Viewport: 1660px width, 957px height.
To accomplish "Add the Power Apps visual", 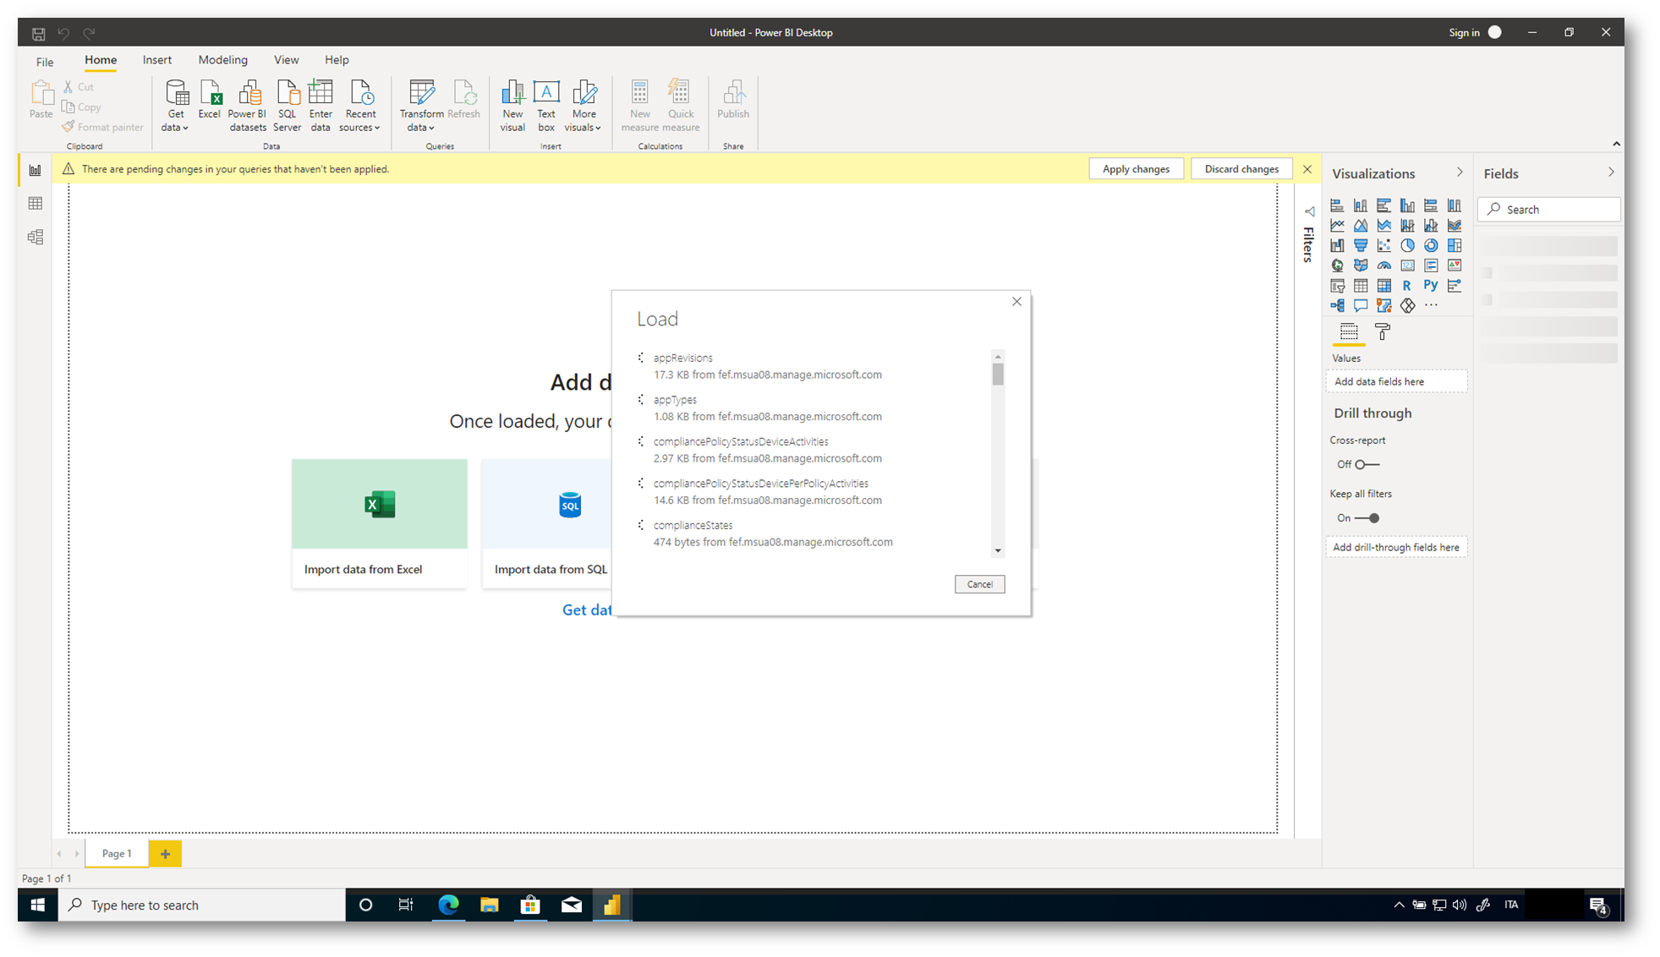I will click(x=1407, y=305).
